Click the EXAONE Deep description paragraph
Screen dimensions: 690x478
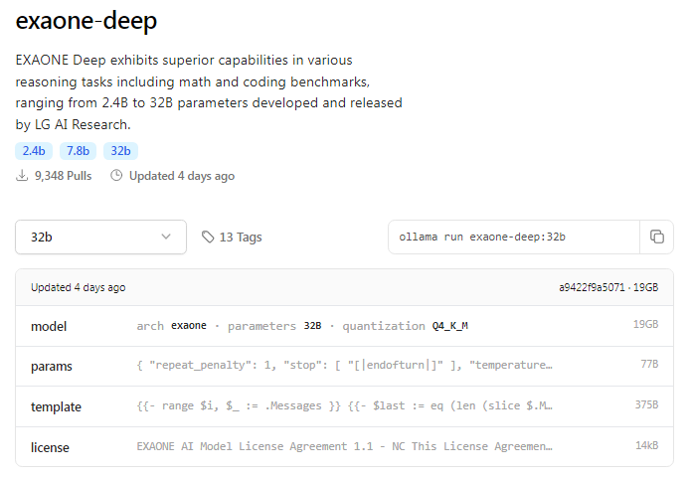(x=209, y=92)
